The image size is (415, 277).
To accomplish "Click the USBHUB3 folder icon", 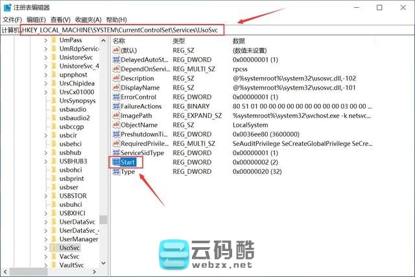I will [x=54, y=161].
